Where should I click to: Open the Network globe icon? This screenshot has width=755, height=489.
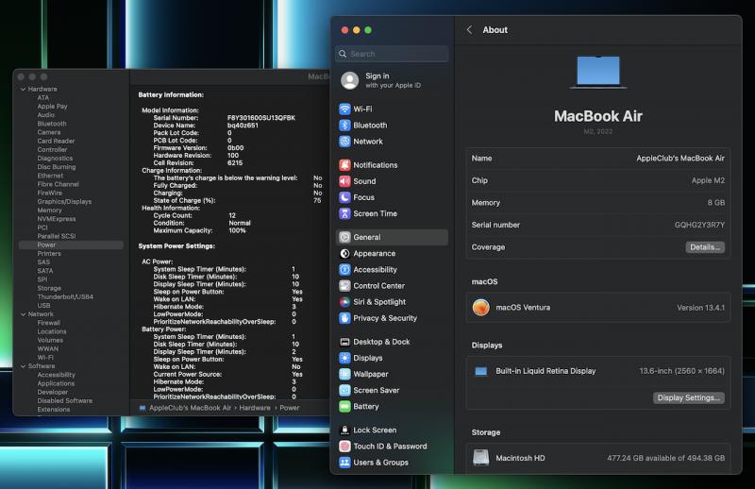click(344, 142)
